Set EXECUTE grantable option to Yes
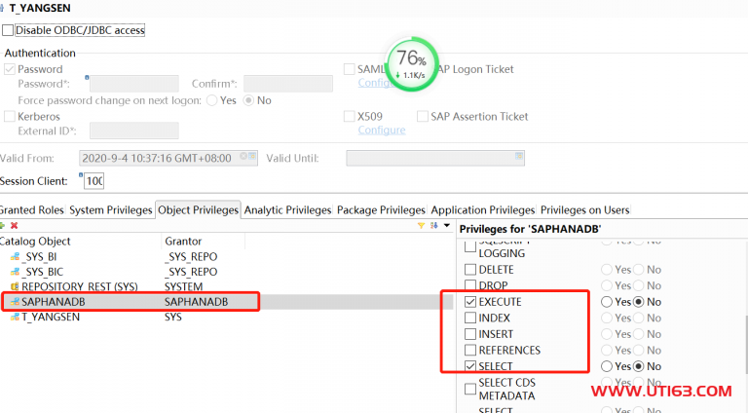748x413 pixels. click(608, 302)
